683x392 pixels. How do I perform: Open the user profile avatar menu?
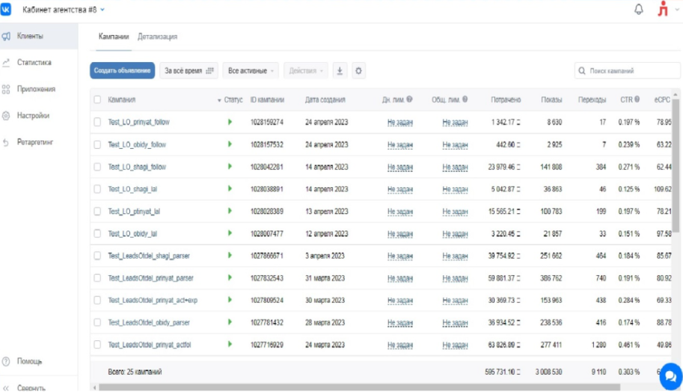click(x=663, y=9)
